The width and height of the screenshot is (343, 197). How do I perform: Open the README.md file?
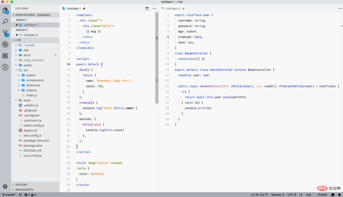35,151
